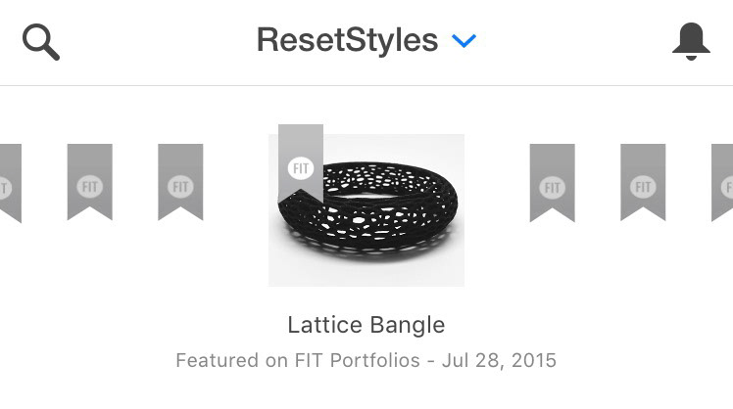Select the FIT ribbon immediately right of bangle image
The height and width of the screenshot is (409, 733).
point(552,183)
